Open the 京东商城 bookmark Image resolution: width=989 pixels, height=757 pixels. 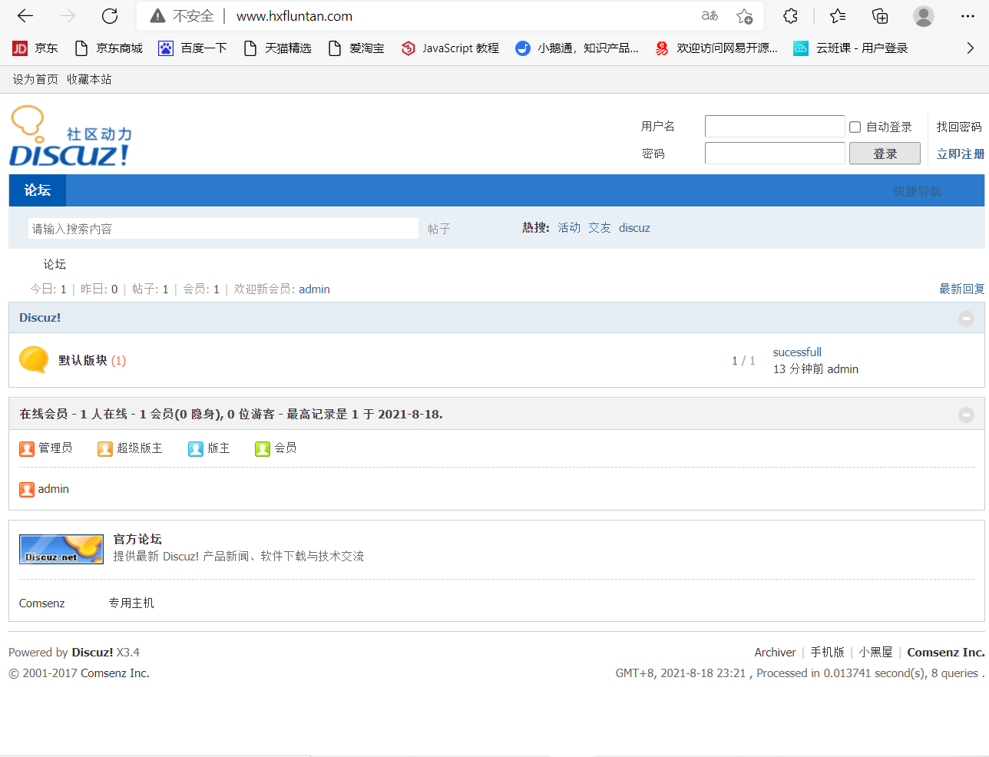pyautogui.click(x=108, y=48)
